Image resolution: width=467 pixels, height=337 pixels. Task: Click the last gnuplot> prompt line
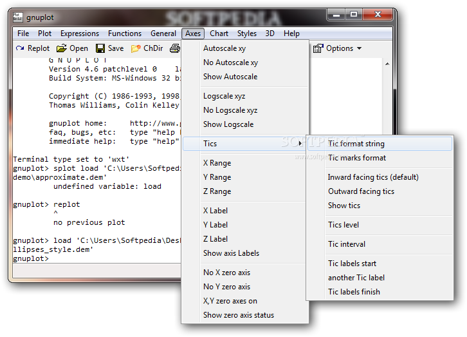(31, 258)
